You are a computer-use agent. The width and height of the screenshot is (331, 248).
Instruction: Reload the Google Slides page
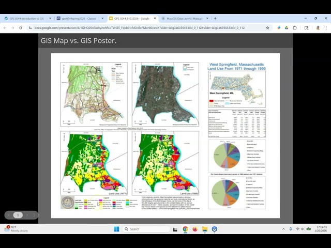[21, 27]
